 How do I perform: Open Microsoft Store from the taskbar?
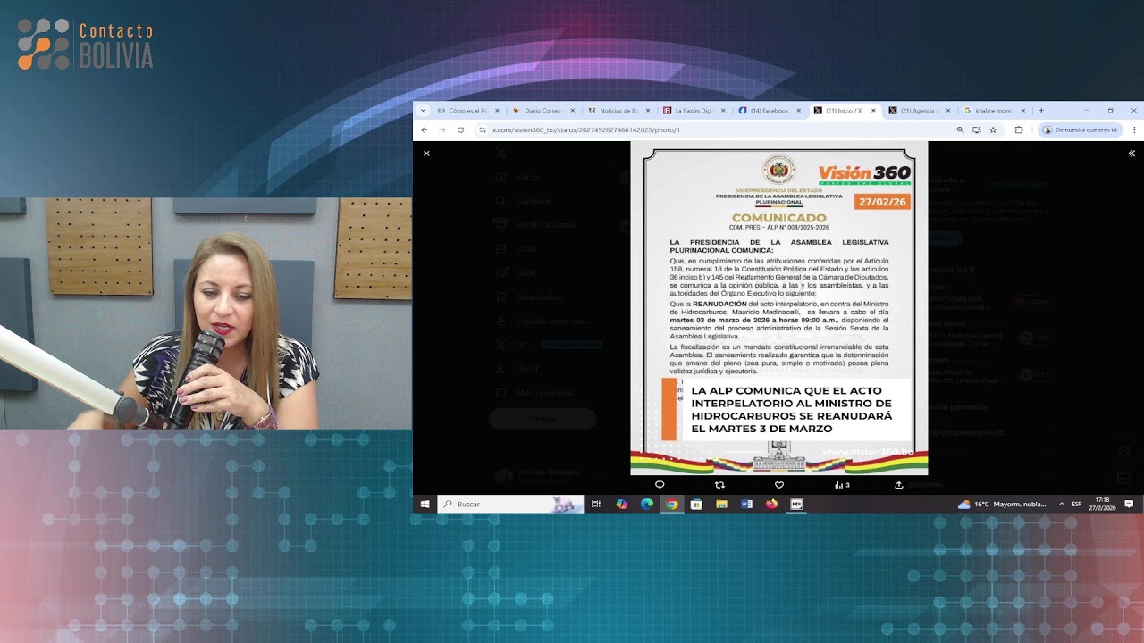[x=696, y=504]
